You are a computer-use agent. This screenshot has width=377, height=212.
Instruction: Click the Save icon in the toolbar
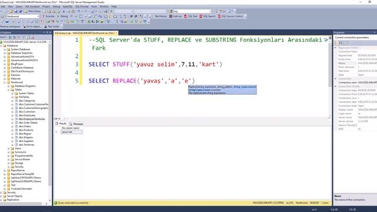[x=16, y=11]
